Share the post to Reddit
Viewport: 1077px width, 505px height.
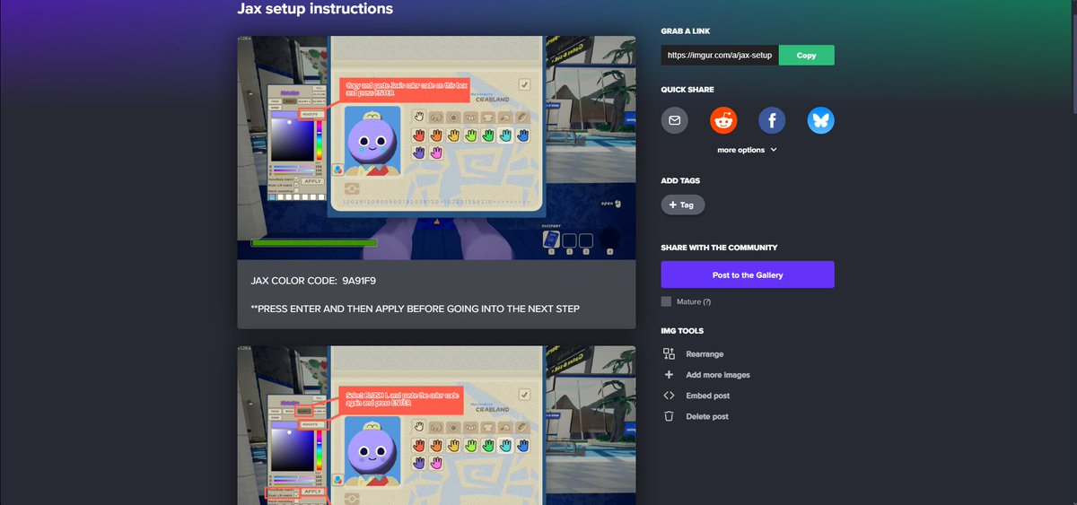[x=723, y=120]
